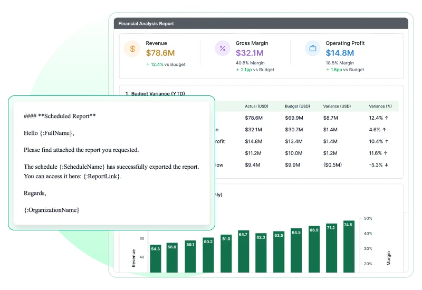Image resolution: width=422 pixels, height=290 pixels.
Task: Click the 40.8% Margin label
Action: coord(250,63)
